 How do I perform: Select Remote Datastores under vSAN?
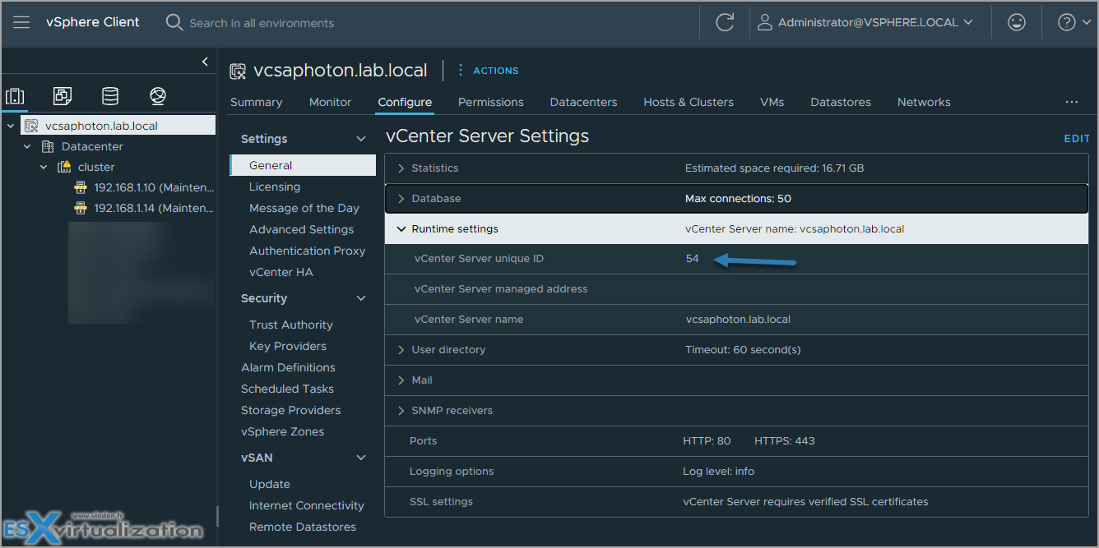[x=303, y=527]
